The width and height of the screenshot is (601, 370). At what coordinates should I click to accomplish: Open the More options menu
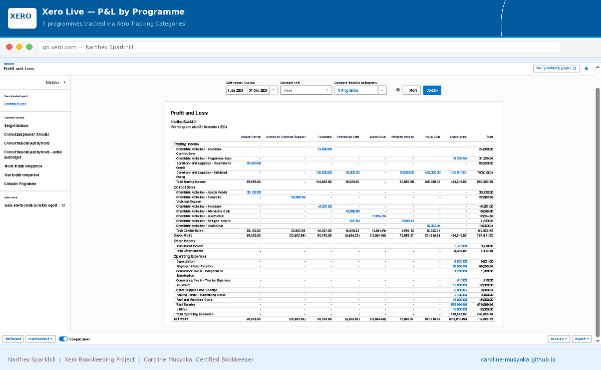[x=412, y=90]
